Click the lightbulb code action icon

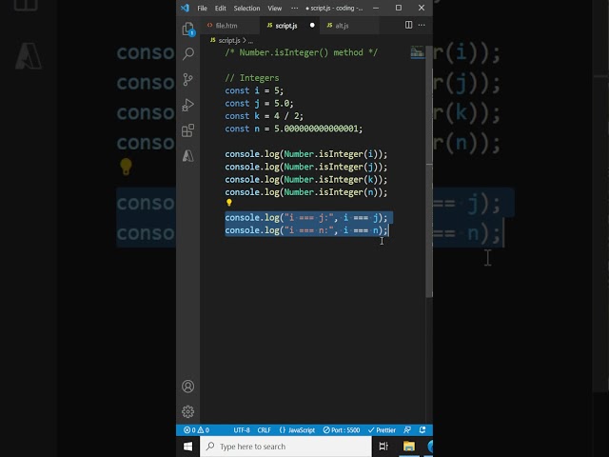tap(229, 203)
